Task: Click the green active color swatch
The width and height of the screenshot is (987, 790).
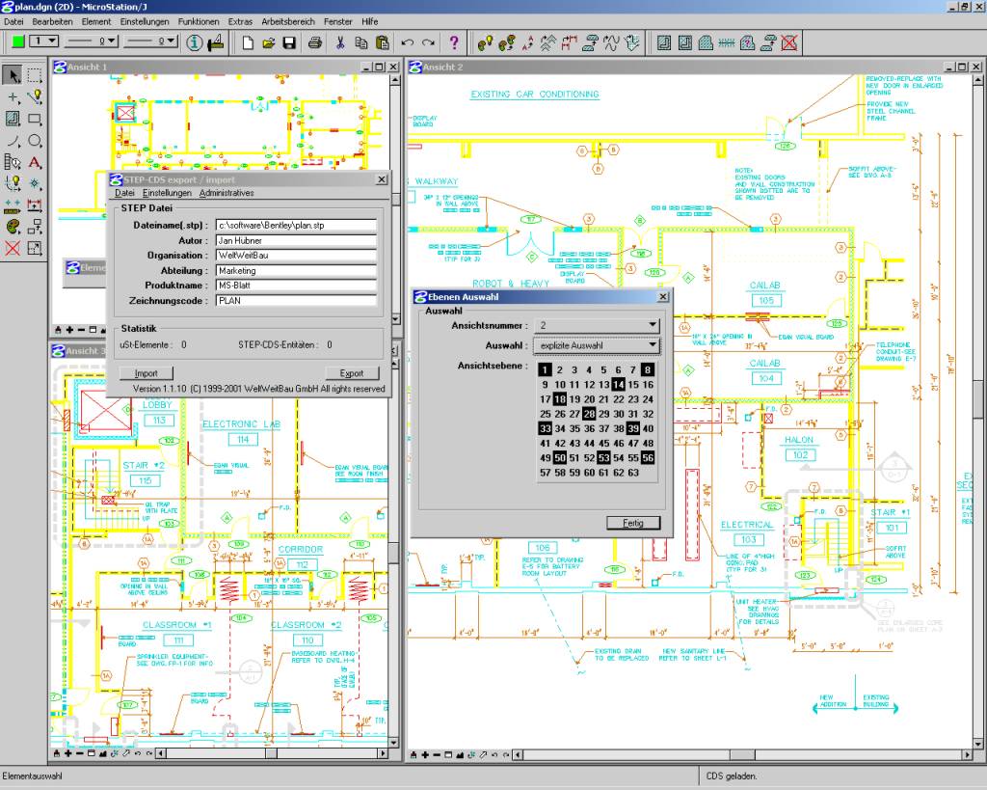Action: pos(17,41)
